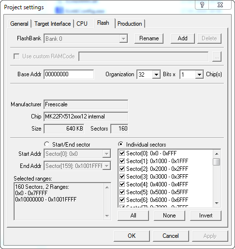The image size is (235, 249).
Task: Click '160 Sectors, 2 Ranges:' text
Action: 42,187
